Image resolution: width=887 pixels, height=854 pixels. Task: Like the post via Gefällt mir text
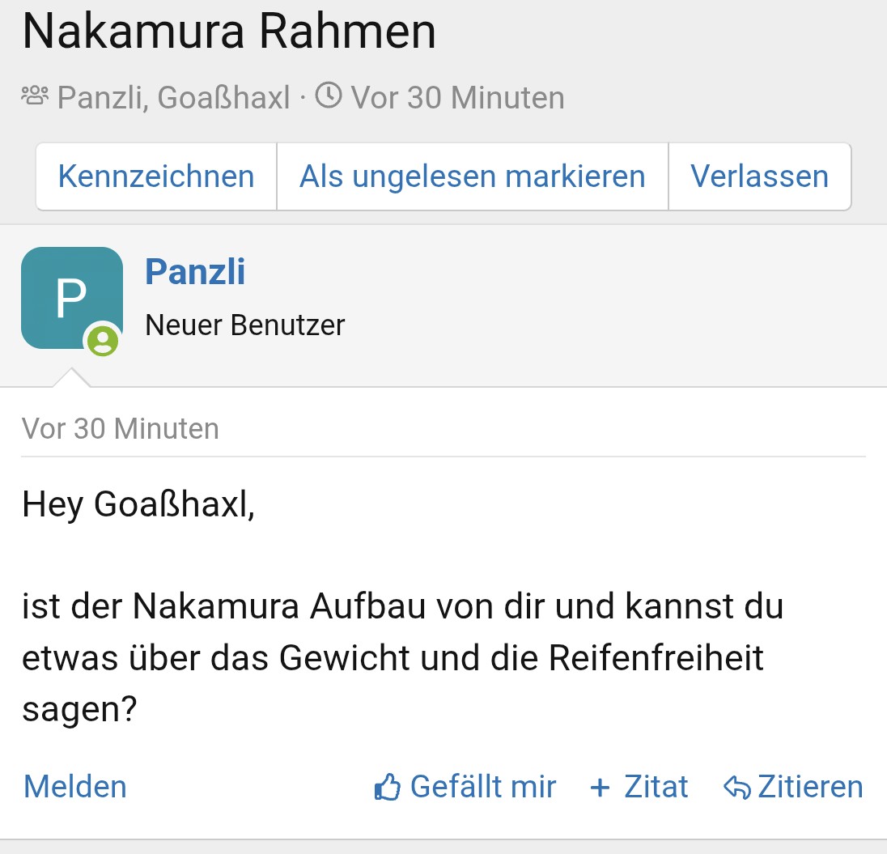click(x=483, y=787)
